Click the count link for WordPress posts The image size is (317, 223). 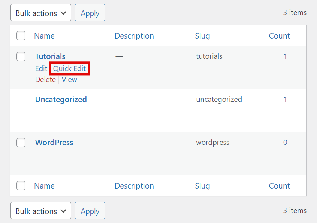285,142
